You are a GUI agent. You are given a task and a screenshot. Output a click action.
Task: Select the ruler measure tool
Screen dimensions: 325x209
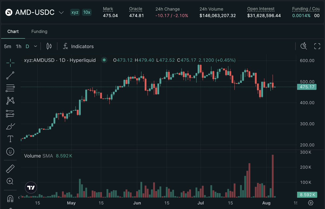pyautogui.click(x=10, y=169)
